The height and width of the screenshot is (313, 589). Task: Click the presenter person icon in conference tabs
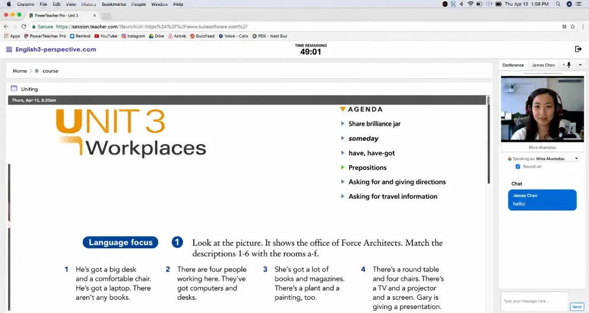point(569,65)
